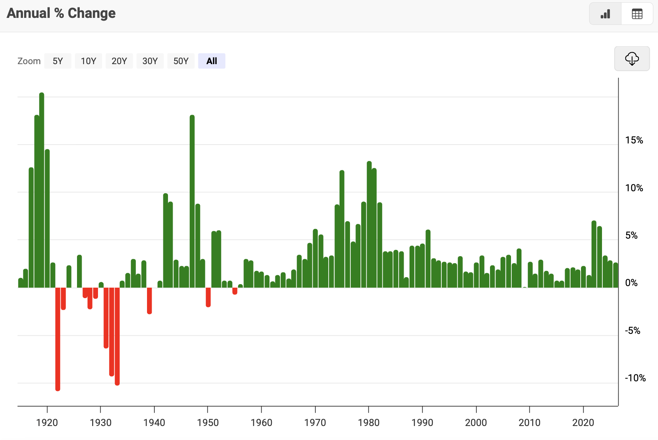Image resolution: width=658 pixels, height=440 pixels.
Task: Click the deep red bar near 1932
Action: [112, 330]
